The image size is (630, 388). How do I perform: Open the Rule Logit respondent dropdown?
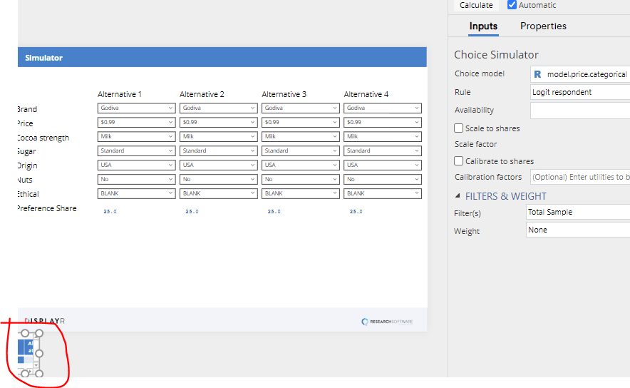[579, 92]
